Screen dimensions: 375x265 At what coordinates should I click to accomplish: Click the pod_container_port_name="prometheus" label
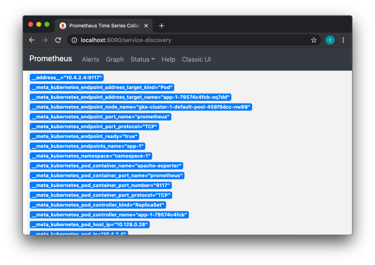tap(107, 175)
